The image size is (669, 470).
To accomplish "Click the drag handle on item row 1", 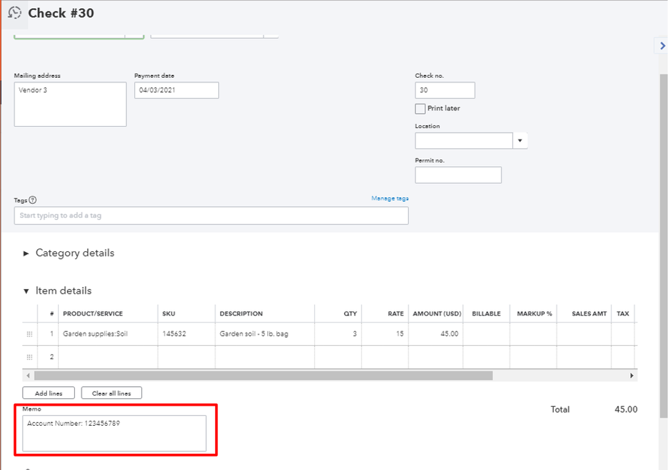I will 29,334.
